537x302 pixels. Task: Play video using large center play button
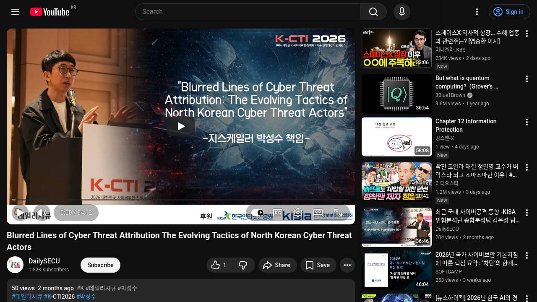pyautogui.click(x=181, y=126)
